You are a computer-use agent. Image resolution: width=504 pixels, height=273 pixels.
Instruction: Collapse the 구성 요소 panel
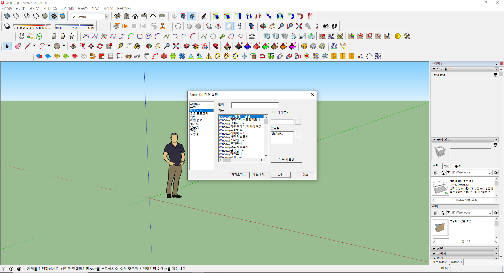(434, 139)
